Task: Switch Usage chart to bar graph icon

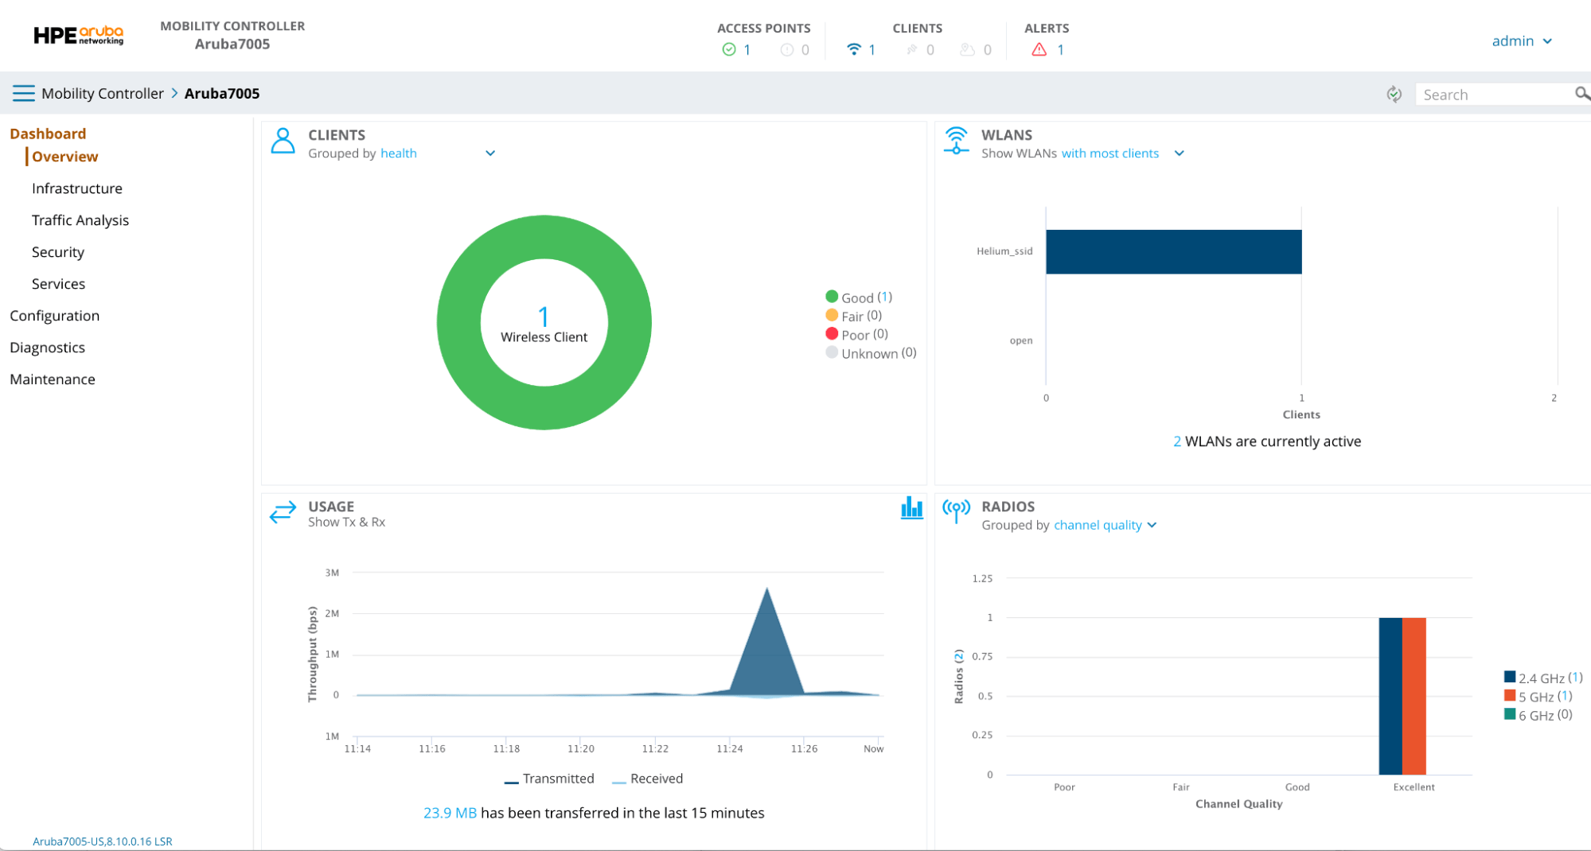Action: point(911,508)
